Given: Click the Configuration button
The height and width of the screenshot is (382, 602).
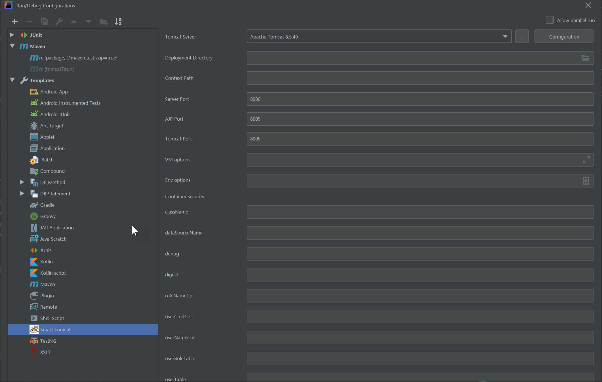Looking at the screenshot, I should click(564, 37).
